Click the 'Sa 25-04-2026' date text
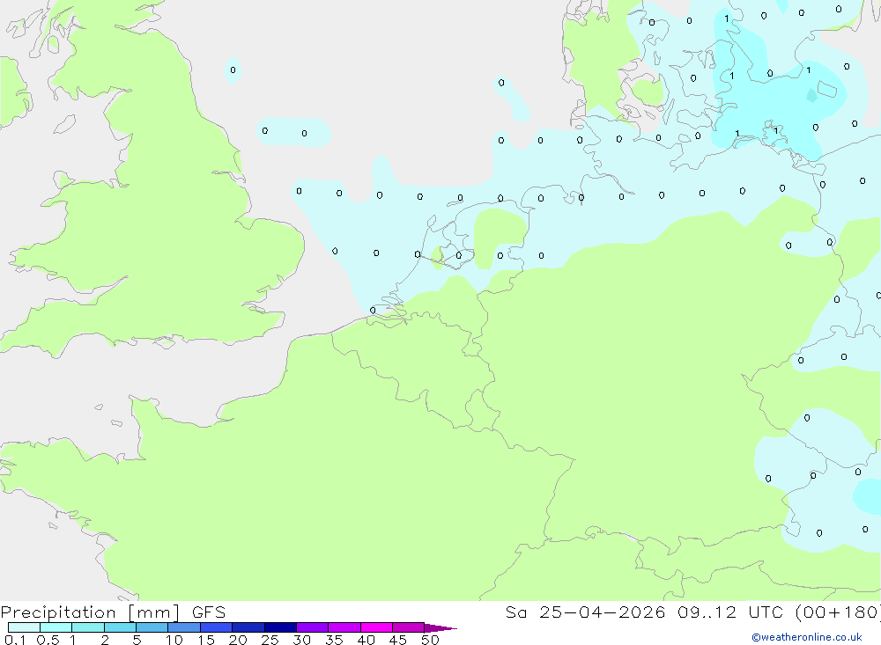Viewport: 881px width, 645px height. 585,612
